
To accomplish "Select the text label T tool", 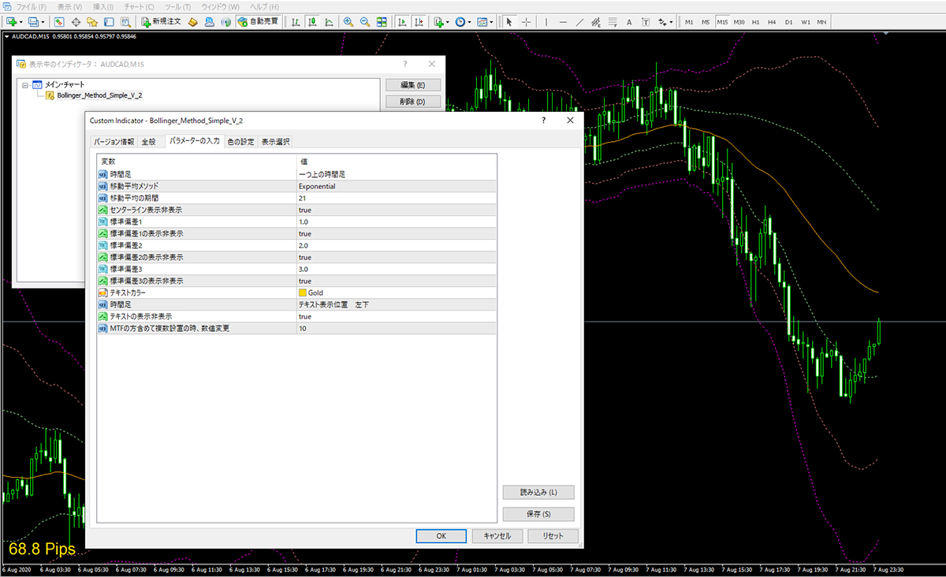I will click(646, 21).
